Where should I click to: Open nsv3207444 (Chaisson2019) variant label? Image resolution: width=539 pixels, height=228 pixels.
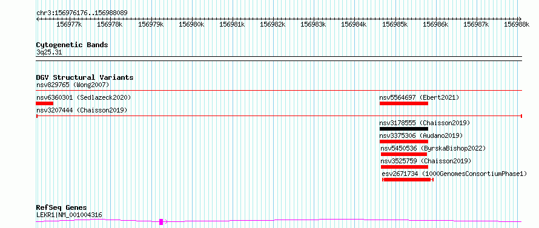tap(82, 110)
